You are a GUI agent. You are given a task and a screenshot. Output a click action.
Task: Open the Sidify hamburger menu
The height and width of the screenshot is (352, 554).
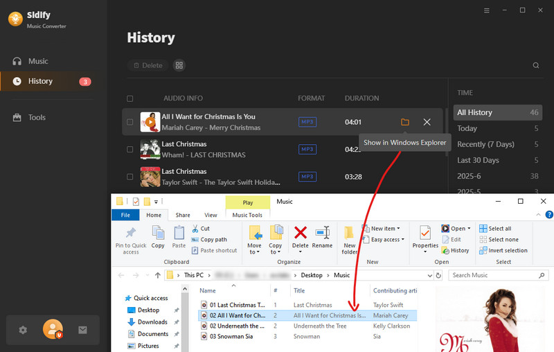pos(487,10)
